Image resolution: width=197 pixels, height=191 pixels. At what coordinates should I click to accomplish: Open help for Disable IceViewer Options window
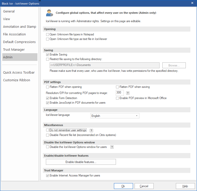click(112, 147)
